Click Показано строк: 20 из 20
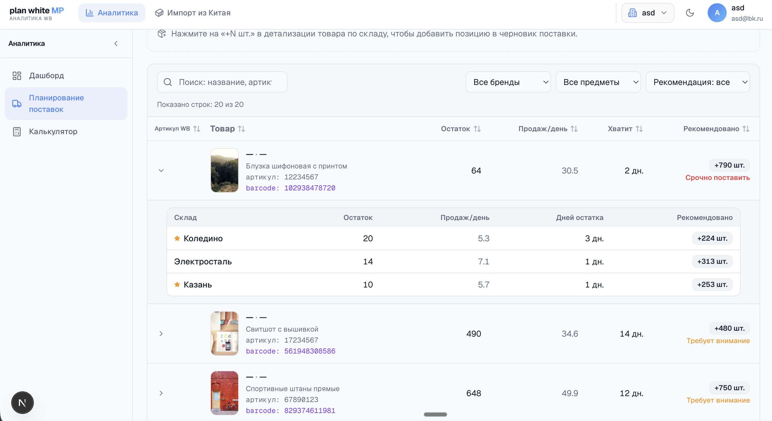 [x=200, y=105]
